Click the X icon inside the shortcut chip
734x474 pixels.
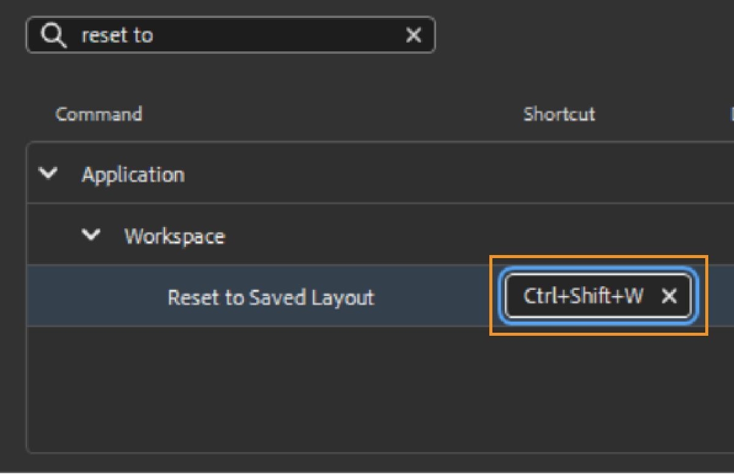pos(670,297)
